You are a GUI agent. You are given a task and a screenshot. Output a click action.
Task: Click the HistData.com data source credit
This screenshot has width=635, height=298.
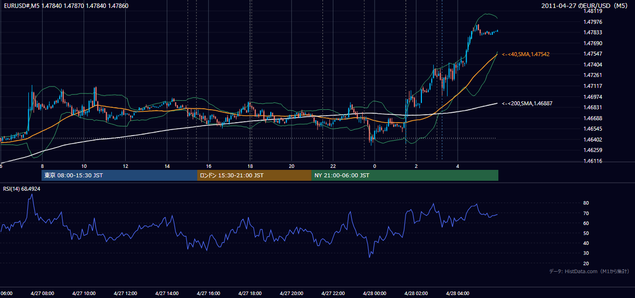[x=589, y=271]
